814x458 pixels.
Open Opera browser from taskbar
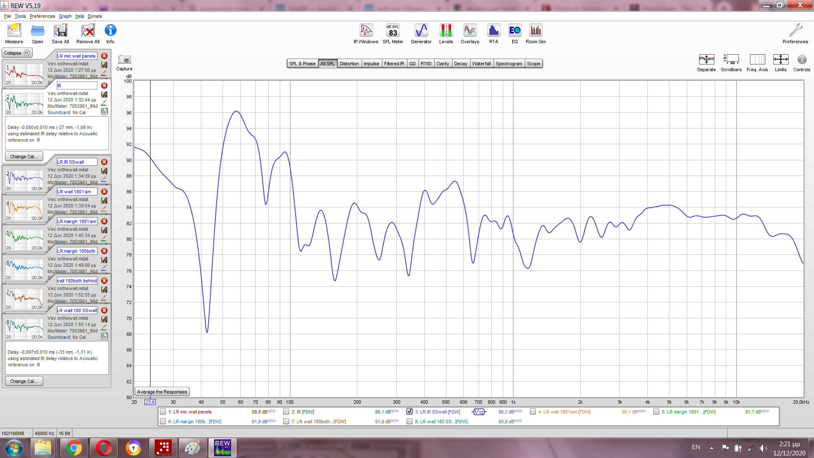(x=103, y=448)
